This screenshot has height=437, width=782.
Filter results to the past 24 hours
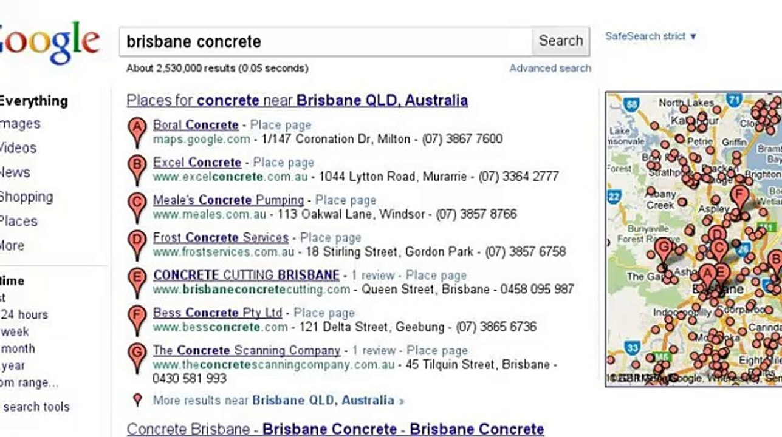24,314
